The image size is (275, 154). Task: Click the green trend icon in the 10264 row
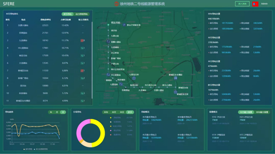(x=82, y=78)
